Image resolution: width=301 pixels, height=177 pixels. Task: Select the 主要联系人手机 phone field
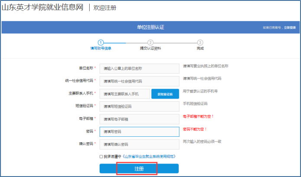pos(124,93)
